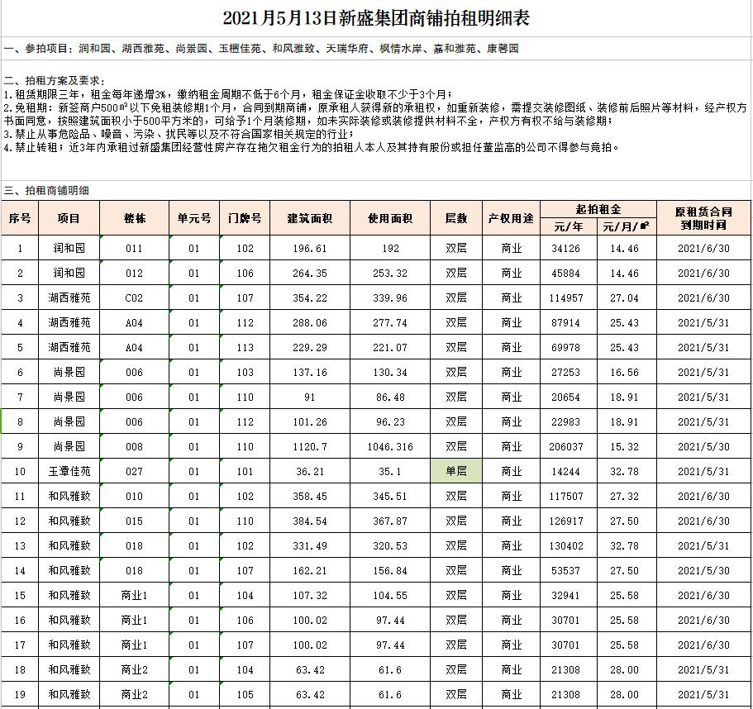Screen dimensions: 753x709
Task: Click the 使用面积 column header
Action: click(x=389, y=218)
